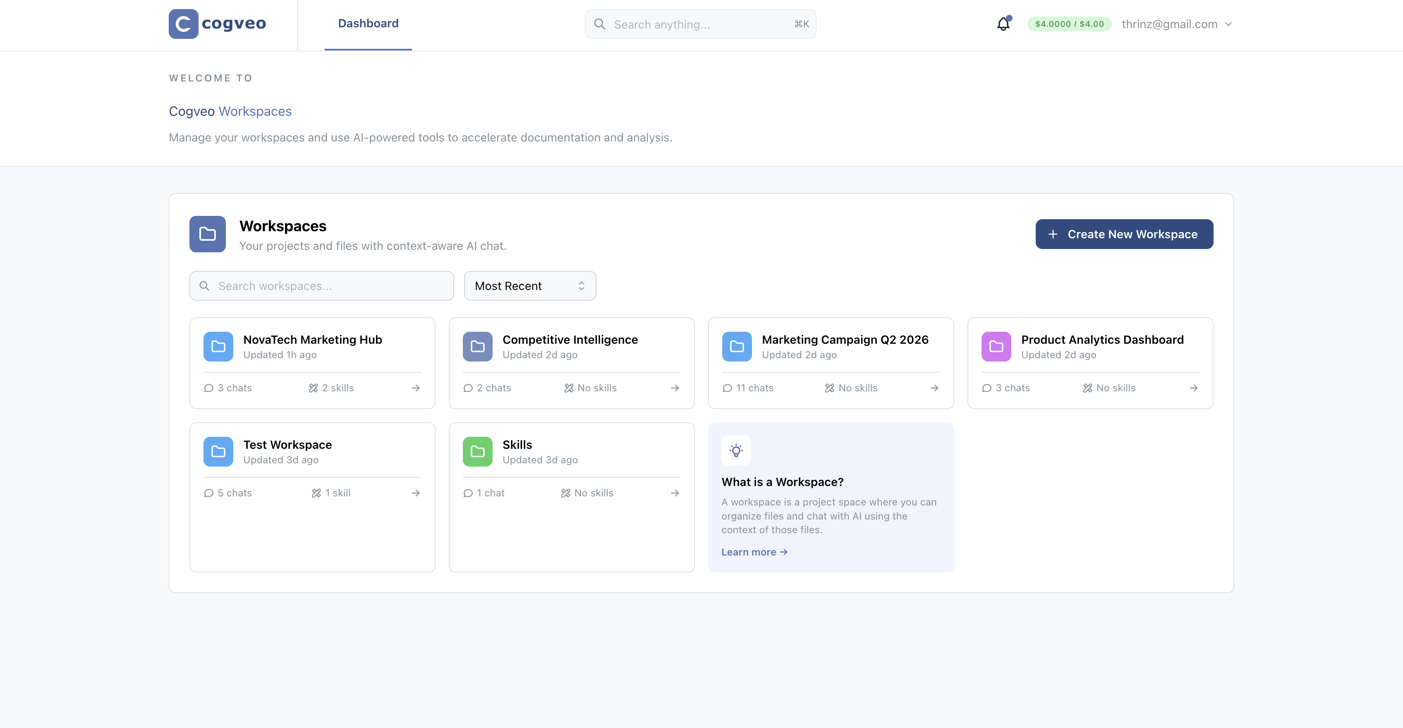
Task: Click the Cogveo logo icon
Action: [x=183, y=24]
